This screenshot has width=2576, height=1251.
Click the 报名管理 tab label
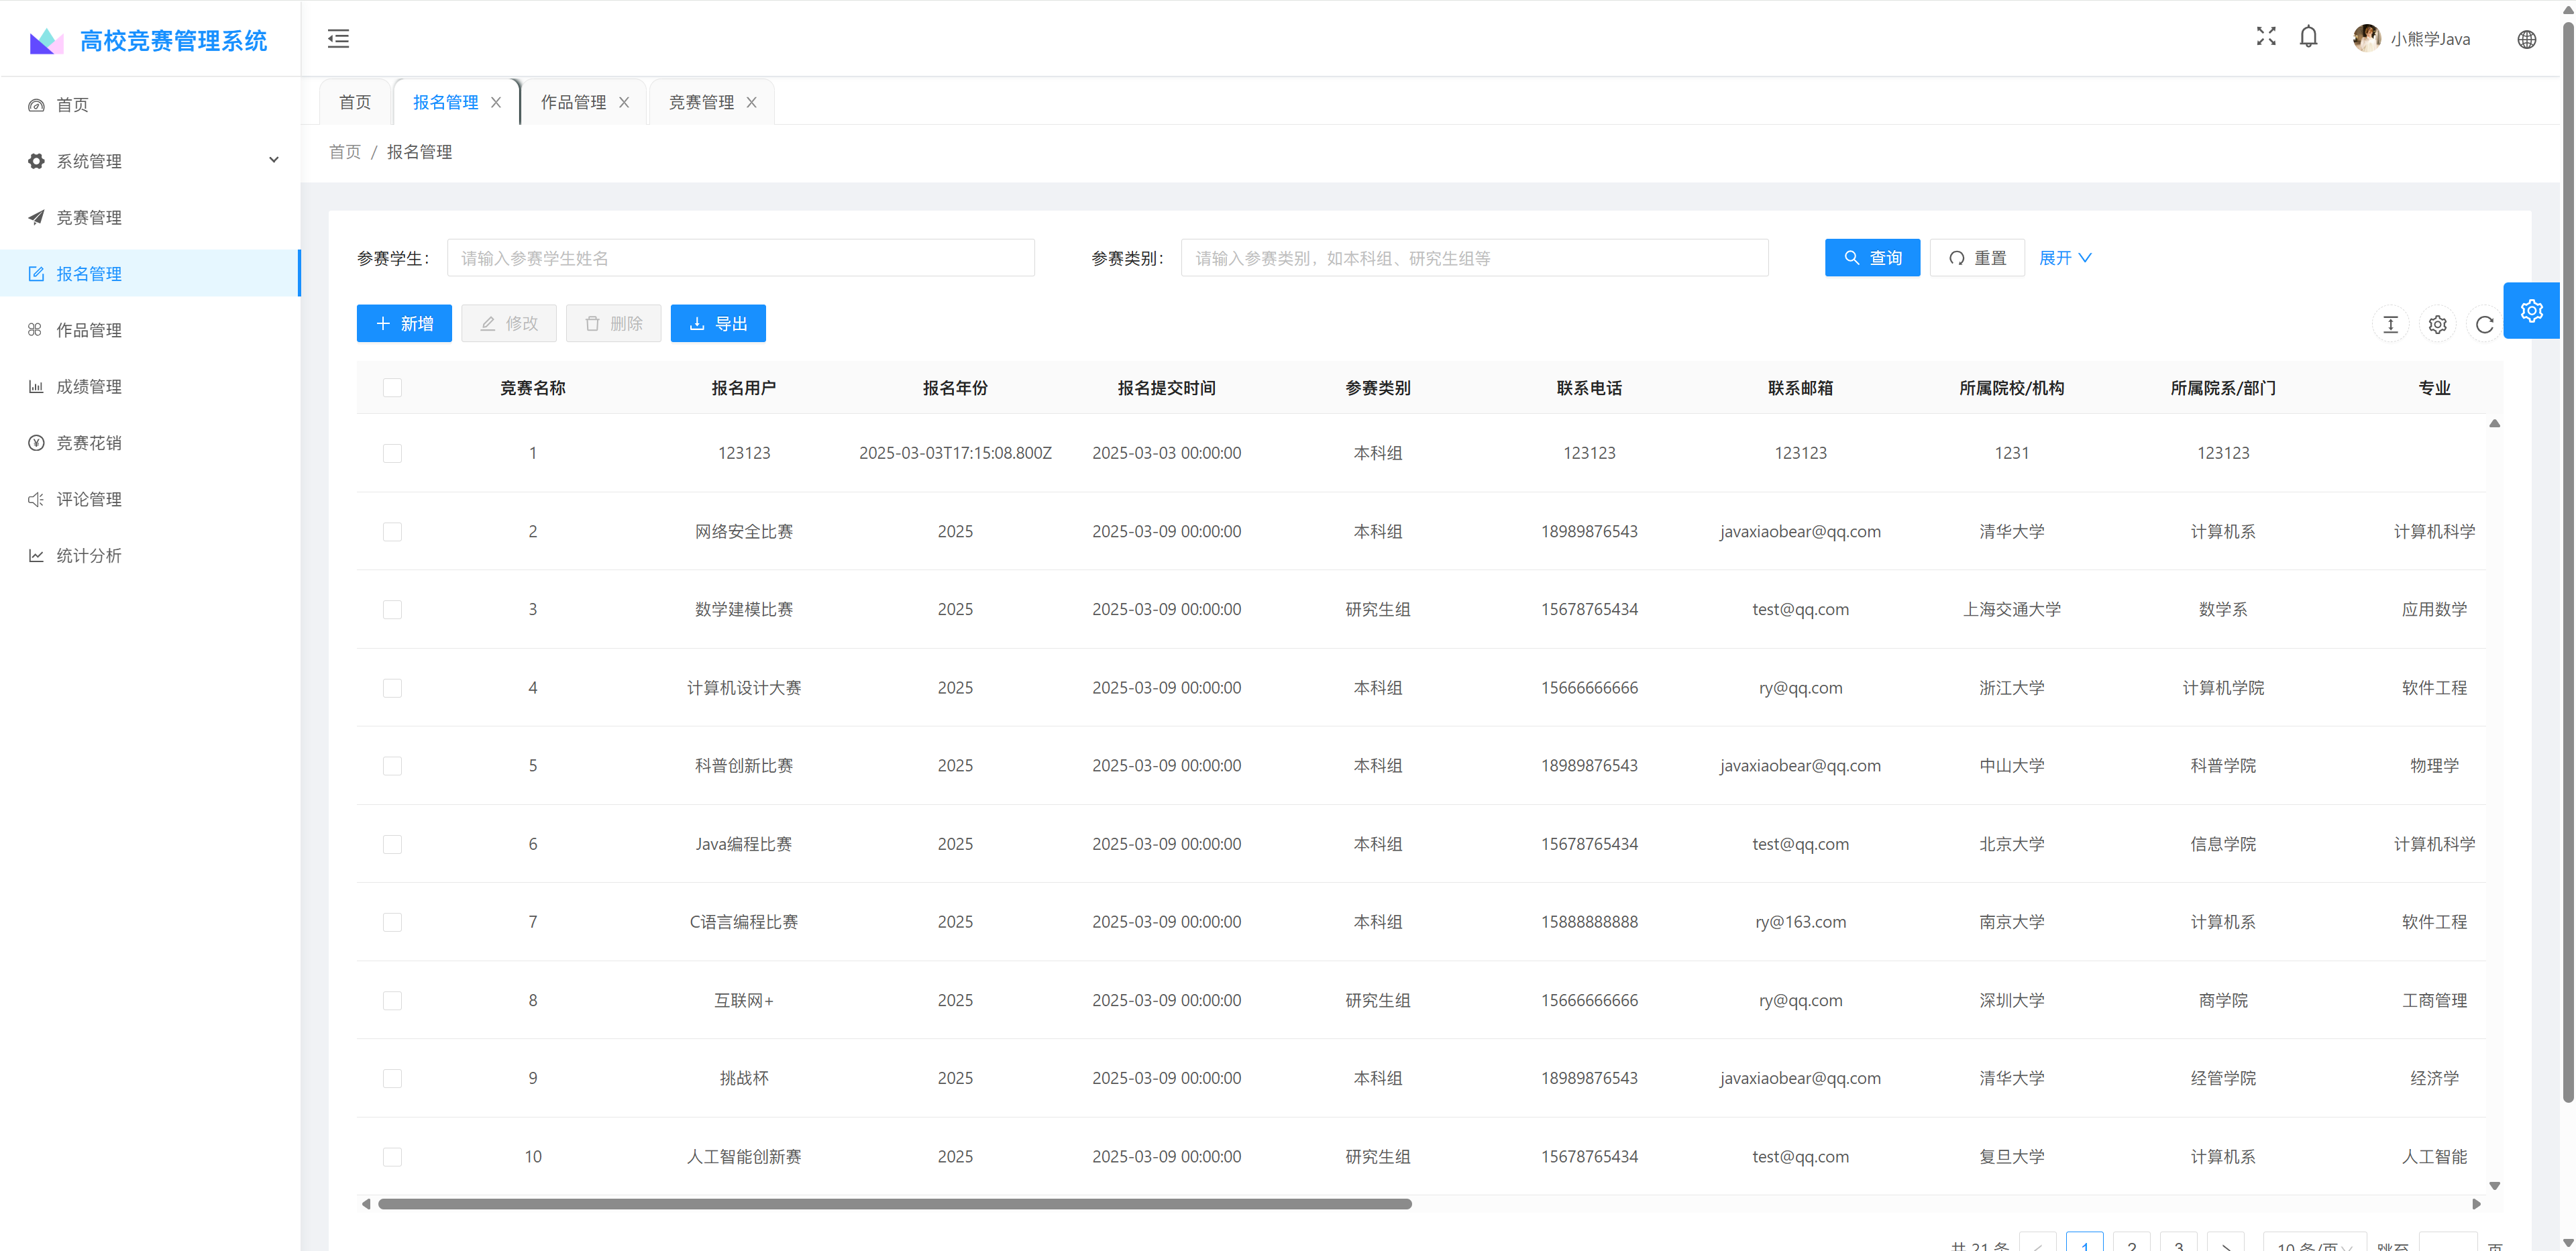(445, 102)
